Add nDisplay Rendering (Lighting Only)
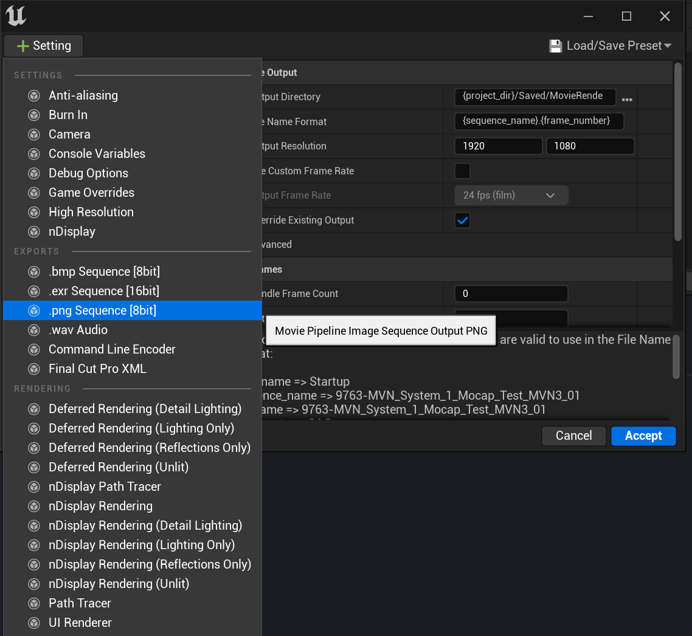The width and height of the screenshot is (692, 636). pos(133,545)
